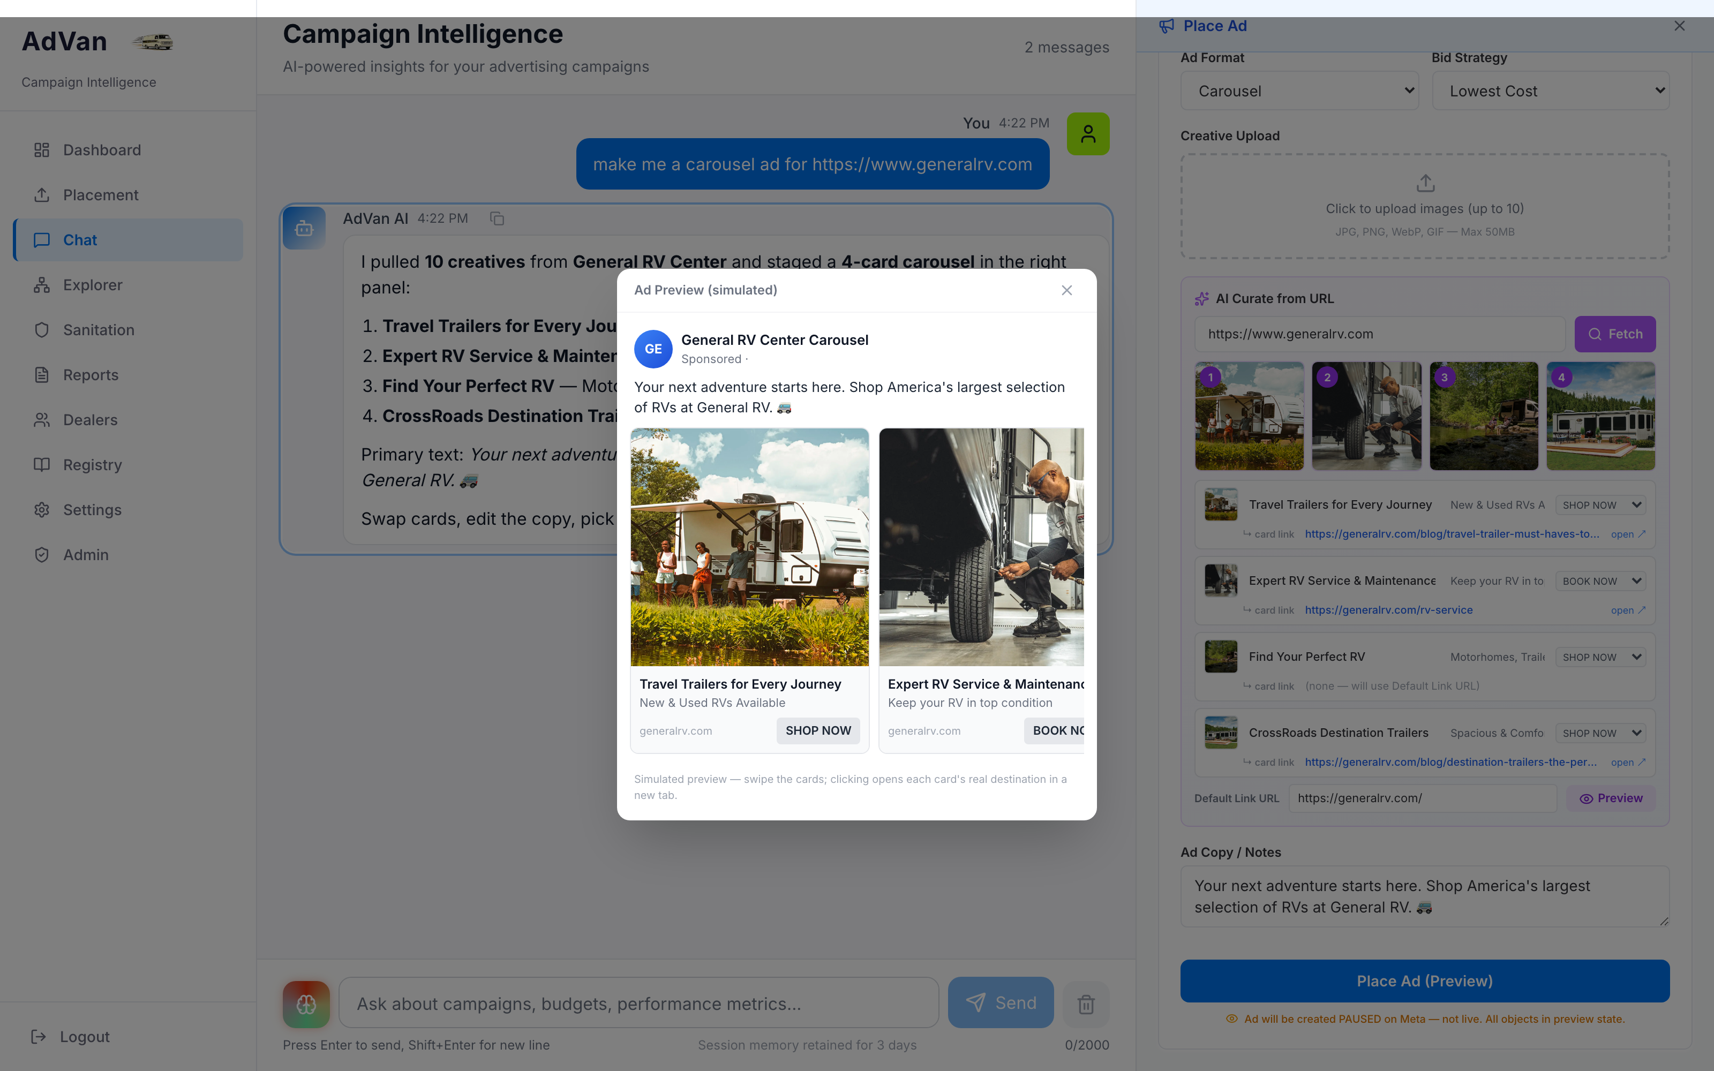
Task: Click 'open' link for CrossRoads card
Action: click(1628, 762)
